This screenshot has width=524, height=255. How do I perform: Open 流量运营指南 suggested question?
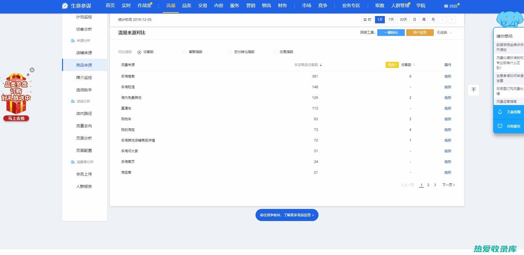point(506,102)
